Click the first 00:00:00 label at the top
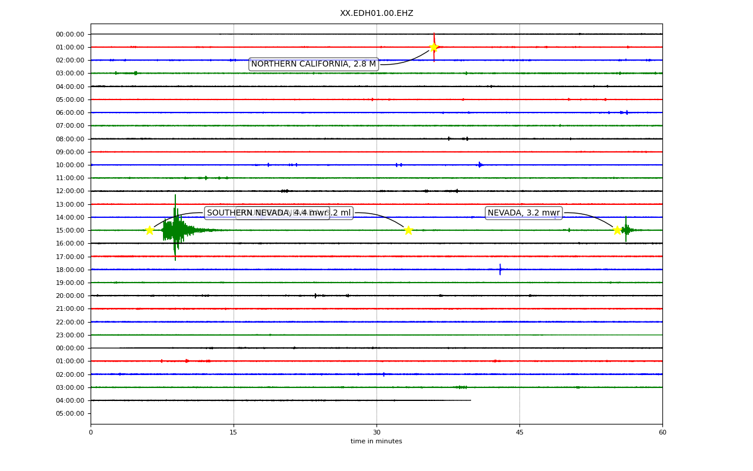The image size is (753, 471). tap(70, 34)
